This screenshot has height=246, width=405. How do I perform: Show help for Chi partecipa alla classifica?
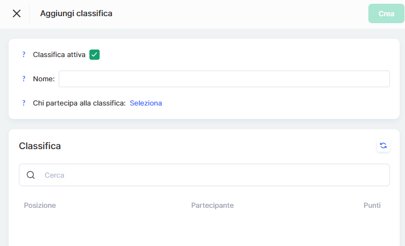point(24,103)
